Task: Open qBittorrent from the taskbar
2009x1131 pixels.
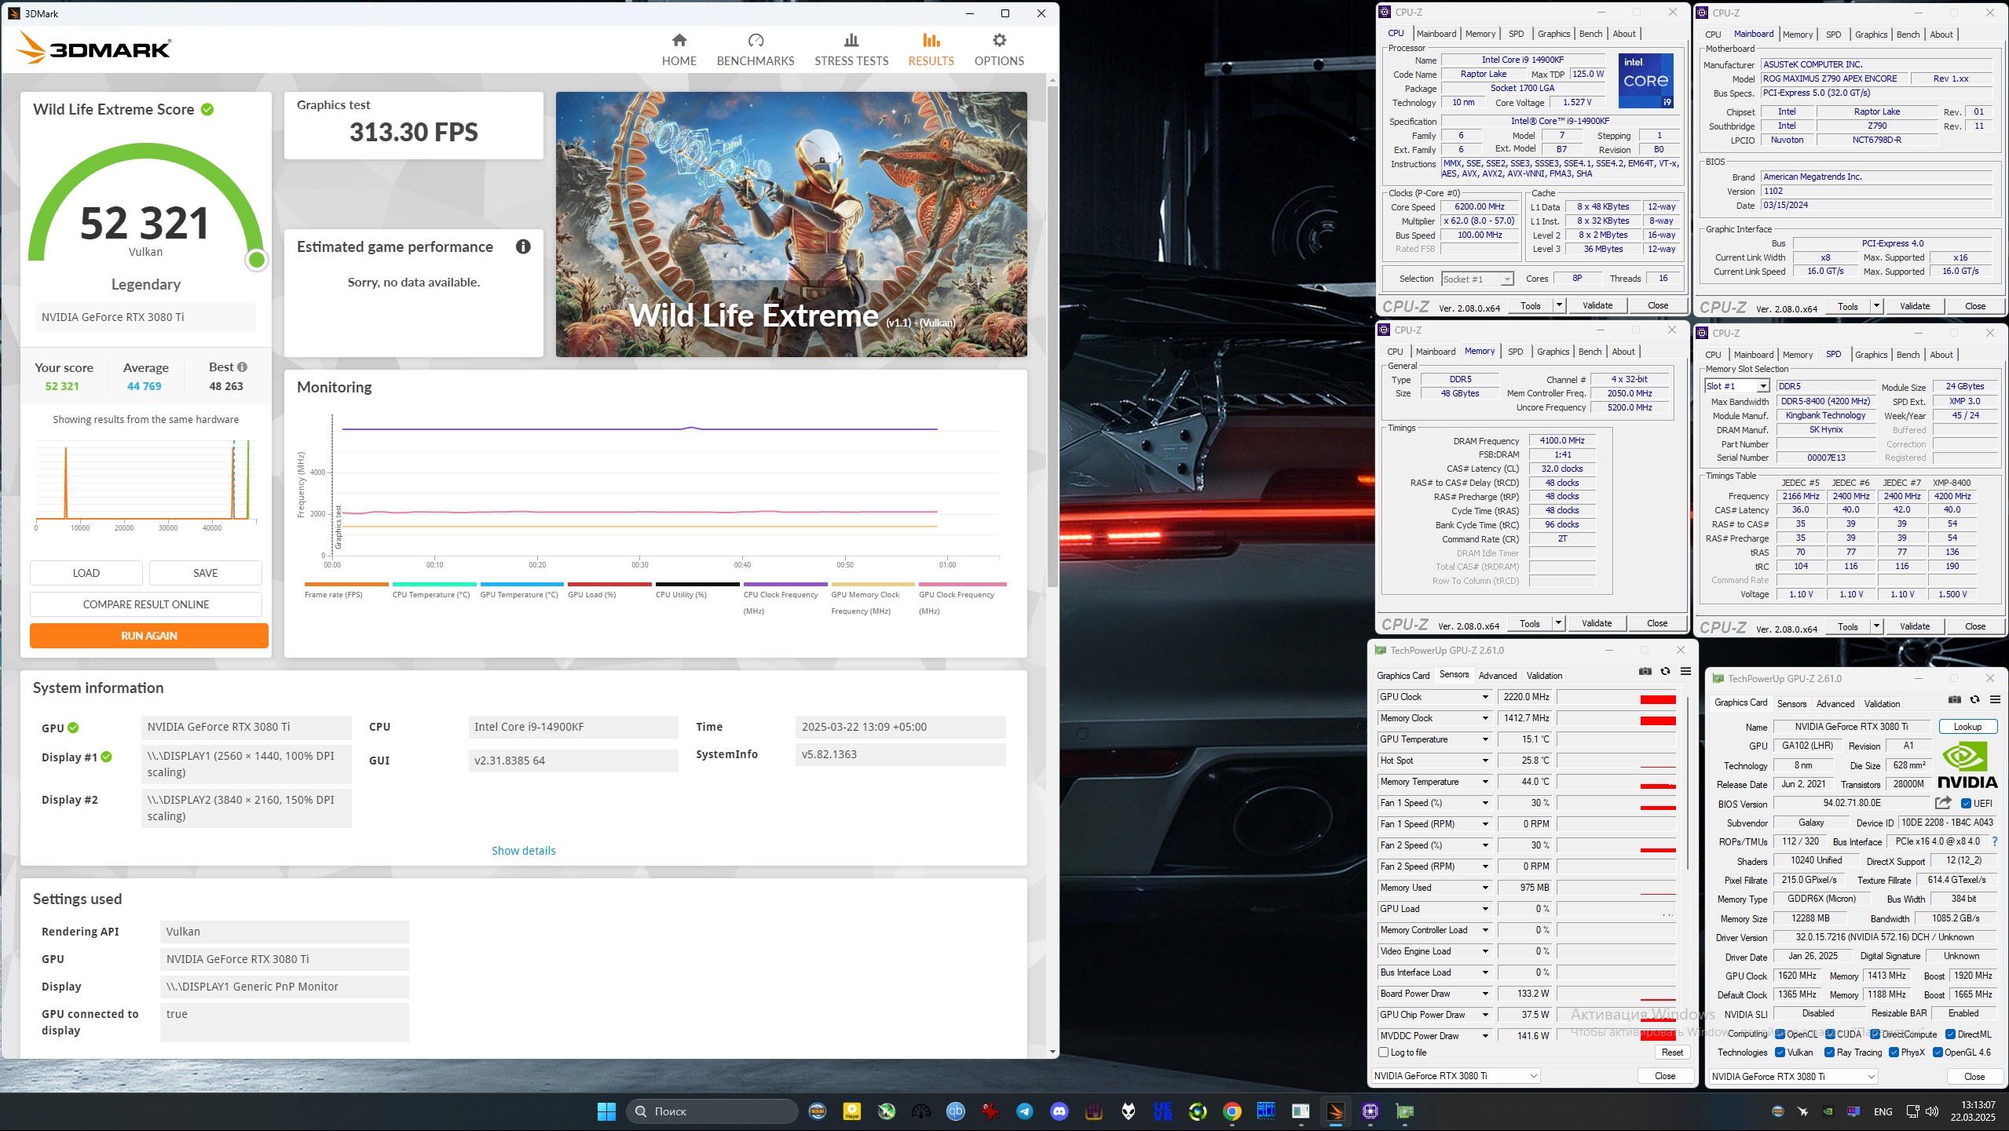Action: coord(955,1111)
